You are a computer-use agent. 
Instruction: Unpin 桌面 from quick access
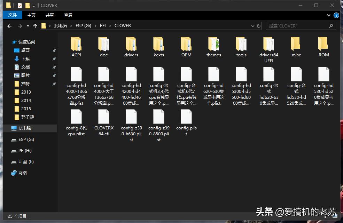coord(54,50)
